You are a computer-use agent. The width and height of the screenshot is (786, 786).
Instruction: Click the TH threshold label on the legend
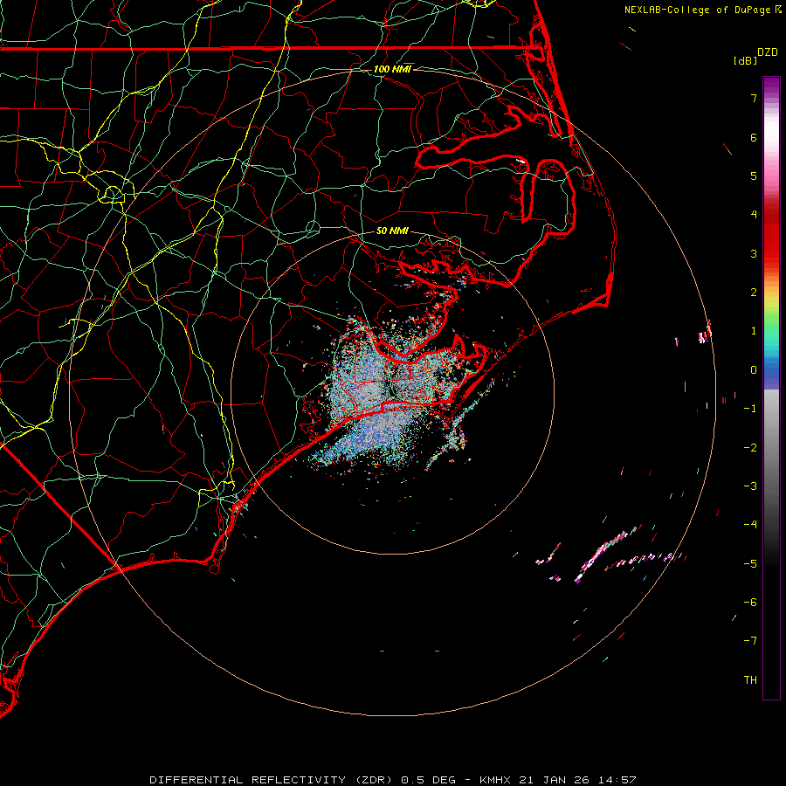point(750,680)
